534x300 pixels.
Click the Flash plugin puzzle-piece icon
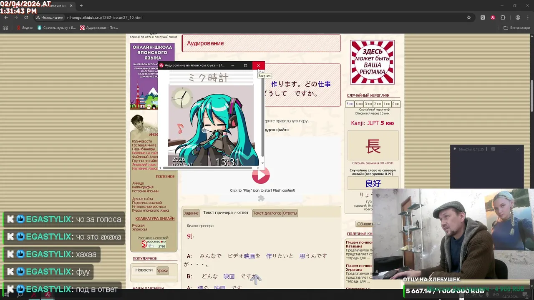point(261,198)
